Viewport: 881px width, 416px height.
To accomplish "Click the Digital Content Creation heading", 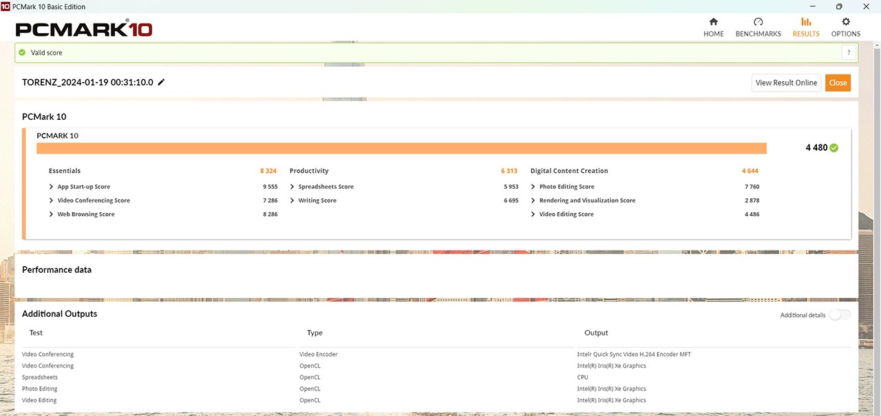I will tap(569, 171).
